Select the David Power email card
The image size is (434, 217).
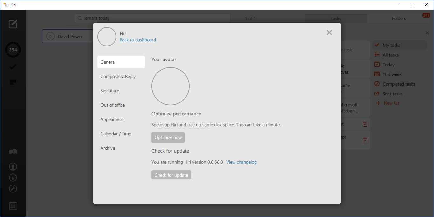click(x=67, y=36)
